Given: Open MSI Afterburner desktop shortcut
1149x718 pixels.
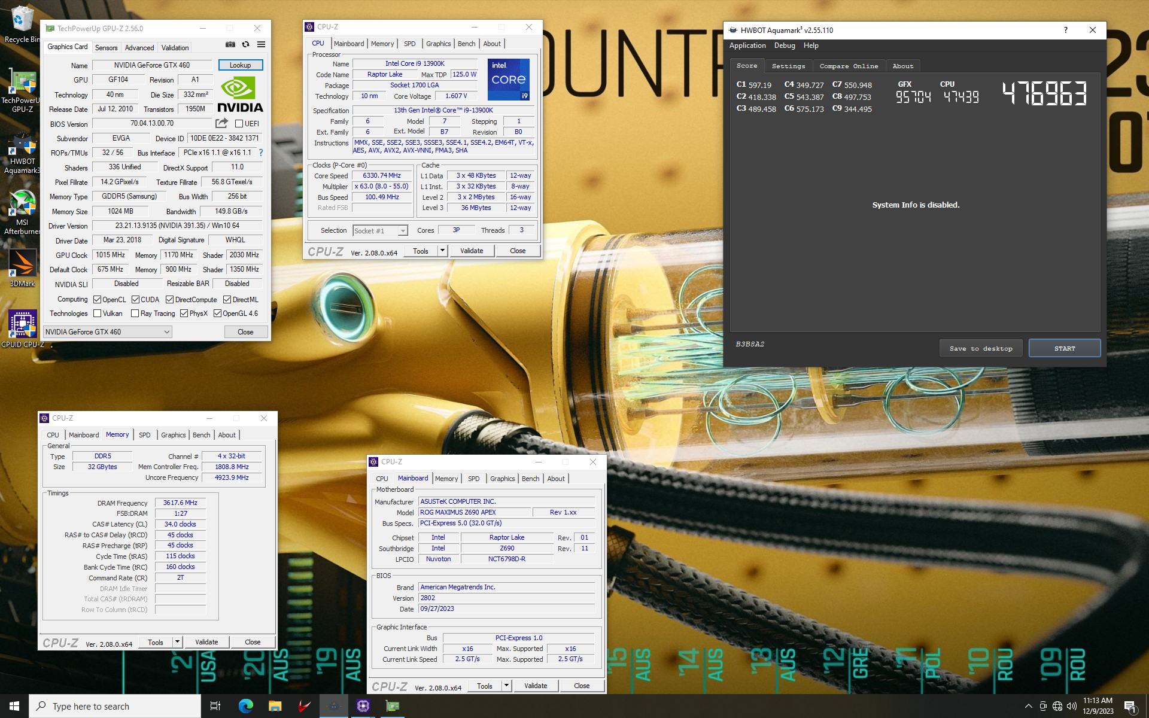Looking at the screenshot, I should click(x=22, y=212).
